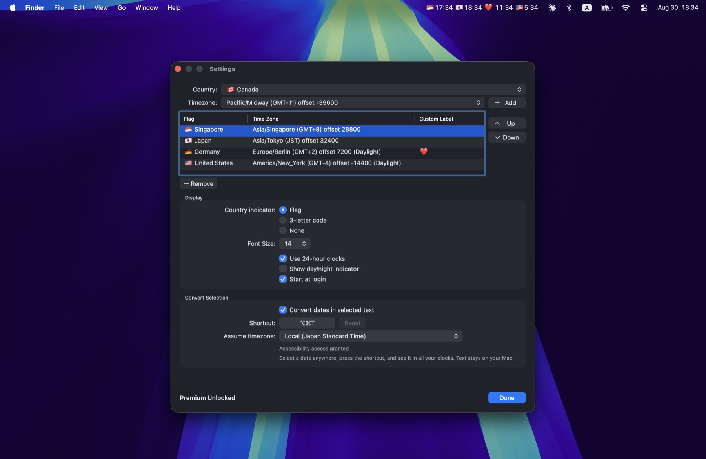Click the shortcut recorder field
The width and height of the screenshot is (706, 459).
307,323
